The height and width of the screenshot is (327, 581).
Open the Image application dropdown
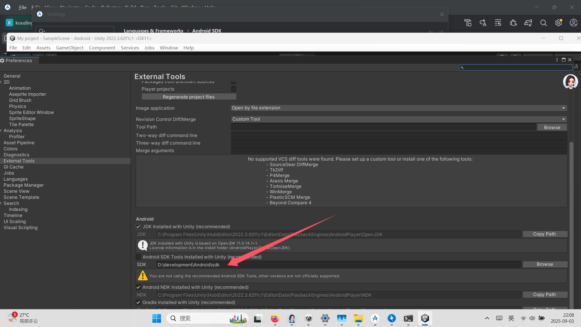(x=399, y=108)
